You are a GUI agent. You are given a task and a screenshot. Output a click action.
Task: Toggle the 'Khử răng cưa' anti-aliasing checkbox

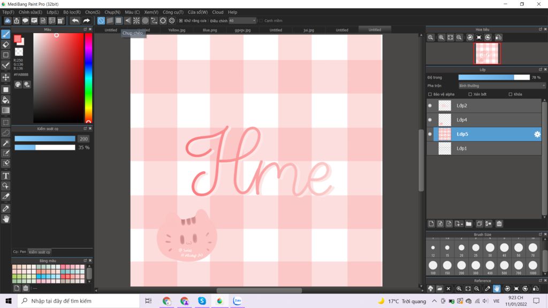pyautogui.click(x=181, y=21)
